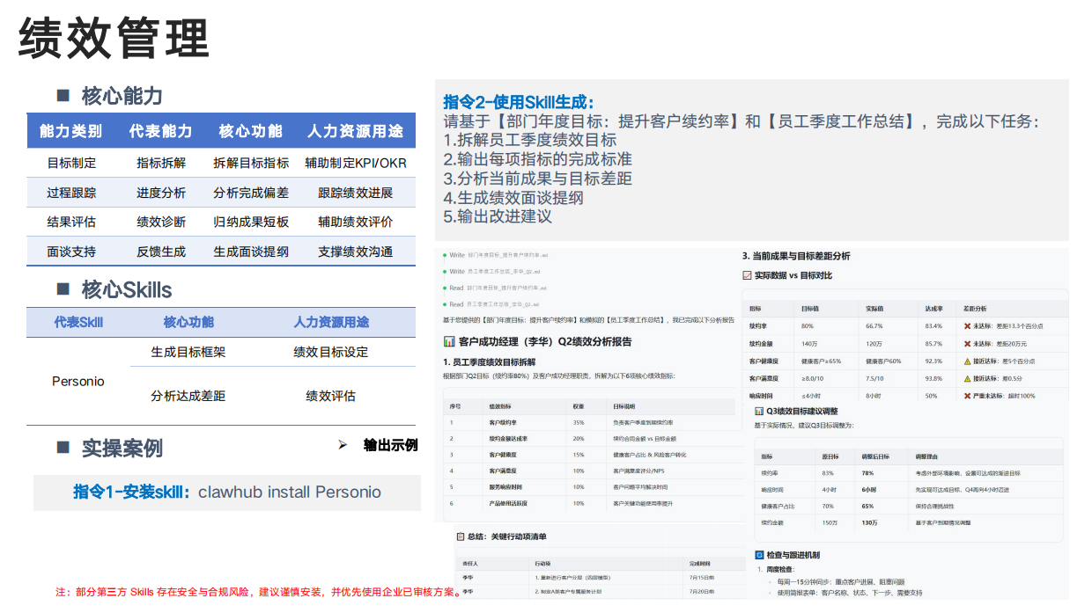Image resolution: width=1092 pixels, height=613 pixels.
Task: Click the green status dot before the first Write entry
Action: [445, 255]
